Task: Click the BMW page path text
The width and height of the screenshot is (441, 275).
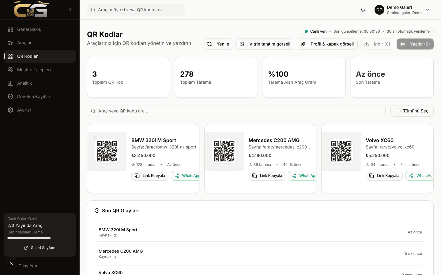Action: tap(164, 147)
